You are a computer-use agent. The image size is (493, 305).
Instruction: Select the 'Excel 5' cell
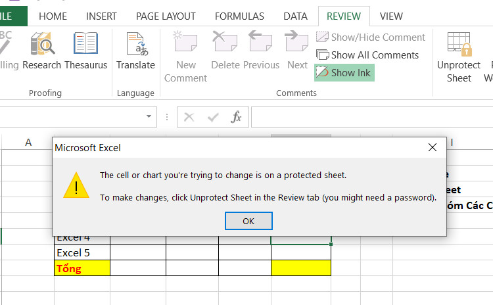[82, 252]
